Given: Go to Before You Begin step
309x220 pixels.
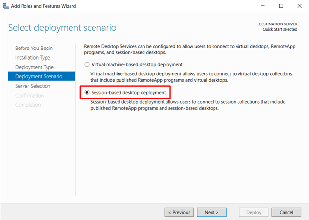Looking at the screenshot, I should (x=34, y=48).
